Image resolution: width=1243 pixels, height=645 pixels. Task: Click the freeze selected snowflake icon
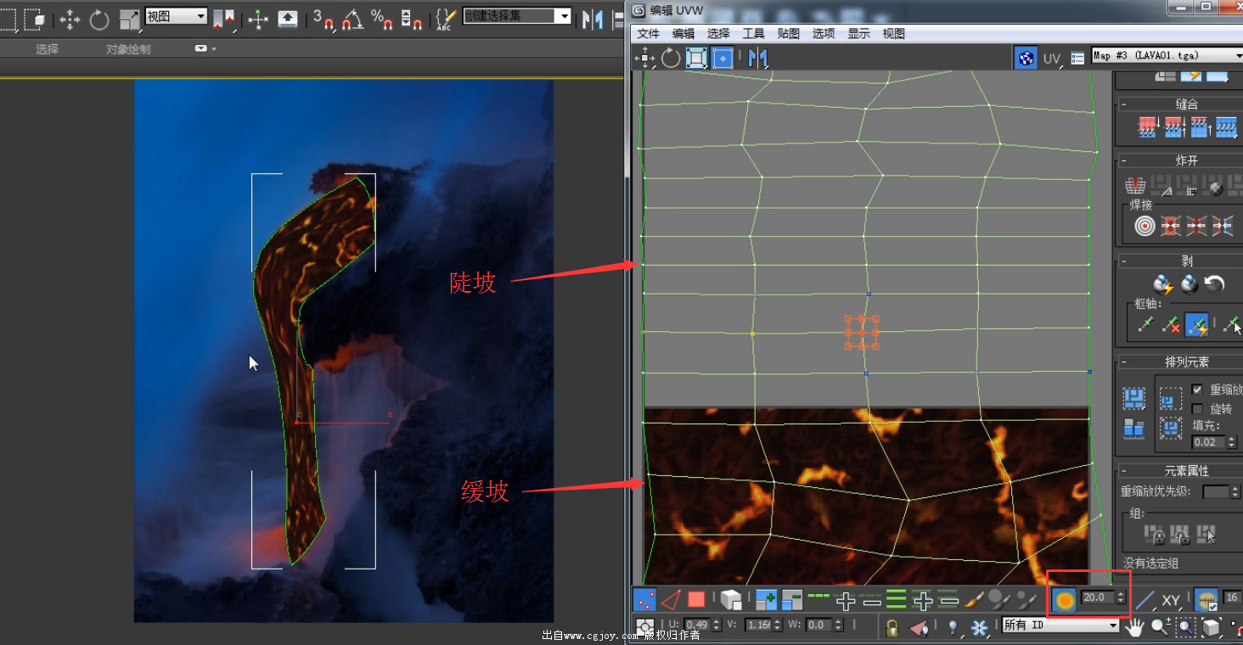tap(979, 627)
